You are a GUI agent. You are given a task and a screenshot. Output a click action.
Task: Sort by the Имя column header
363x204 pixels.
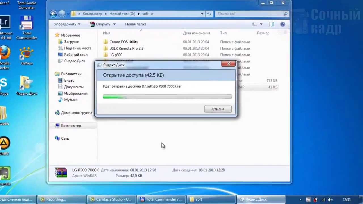click(107, 33)
